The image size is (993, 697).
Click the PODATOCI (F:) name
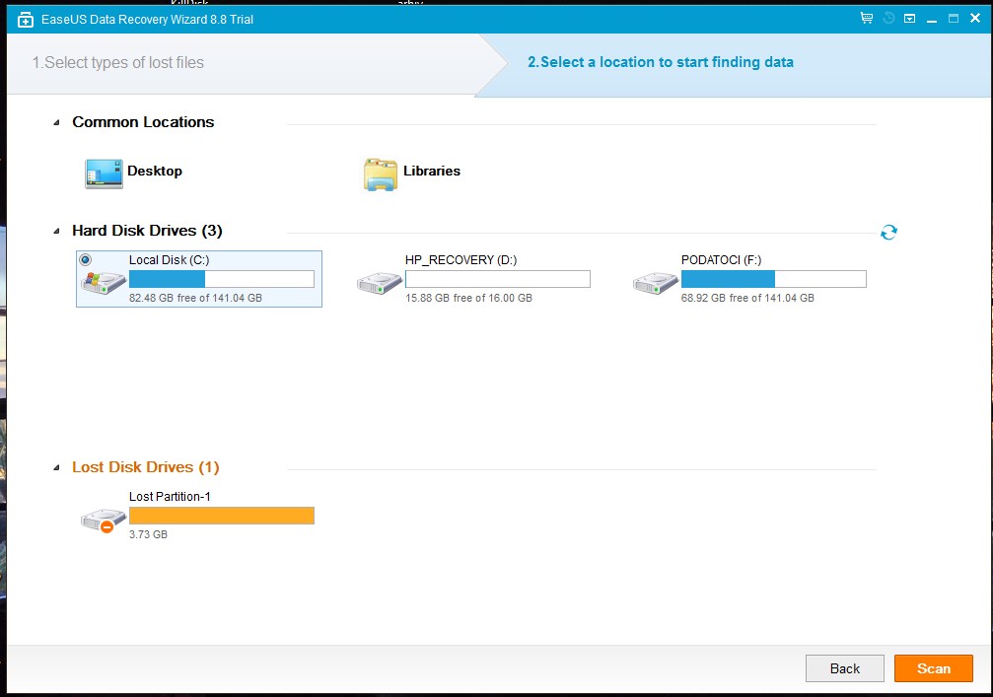point(721,260)
